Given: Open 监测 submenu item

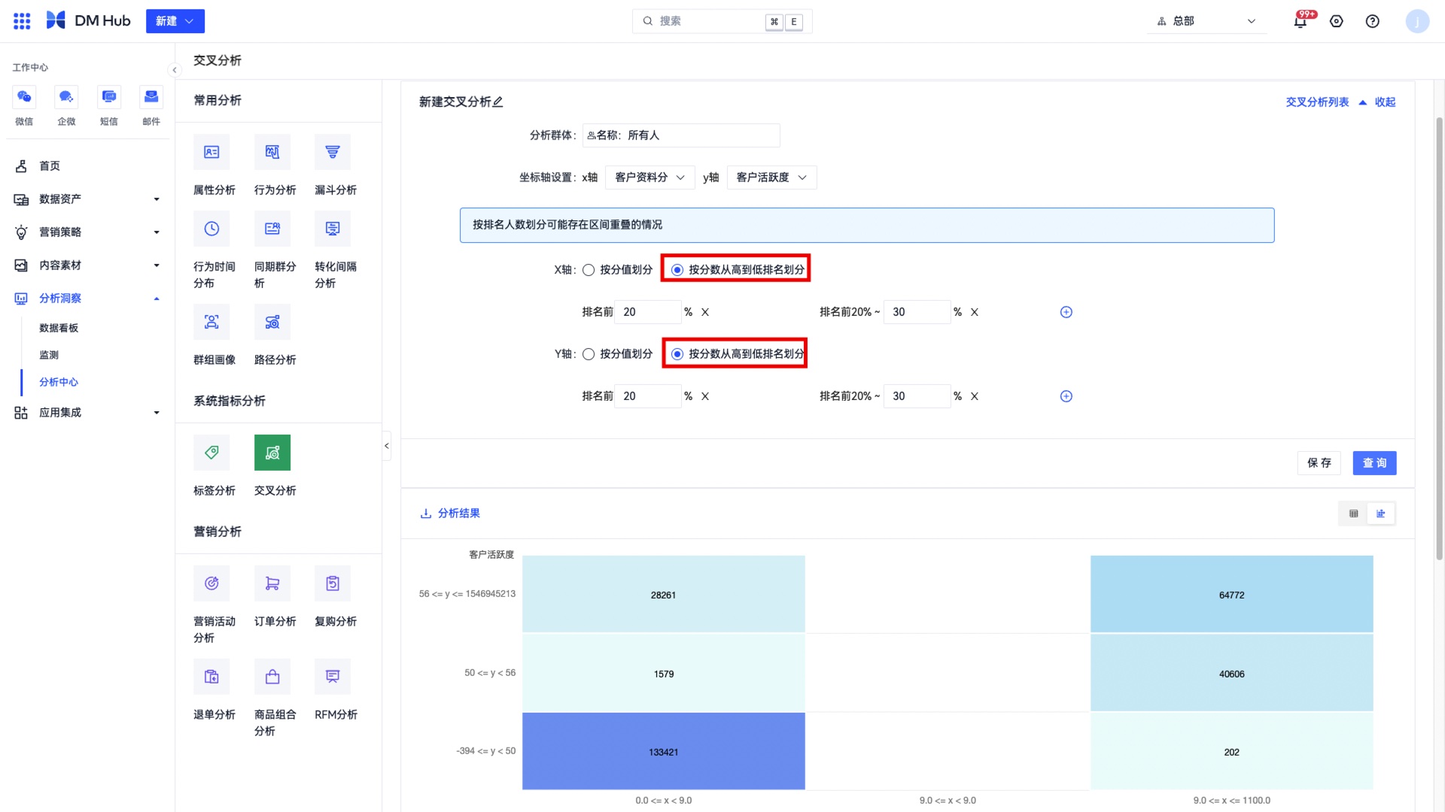Looking at the screenshot, I should [49, 355].
